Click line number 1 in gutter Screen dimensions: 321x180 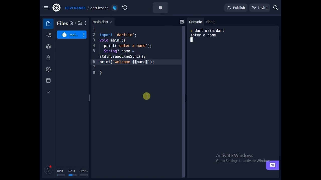(94, 29)
